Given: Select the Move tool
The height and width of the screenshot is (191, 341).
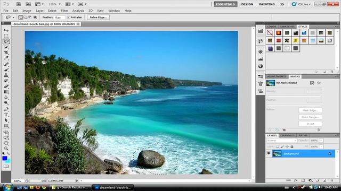Looking at the screenshot, I should tap(6, 30).
